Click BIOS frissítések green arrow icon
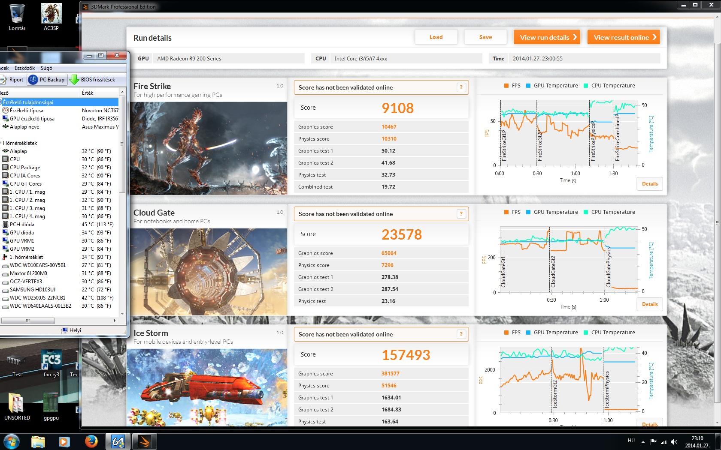721x450 pixels. coord(74,80)
